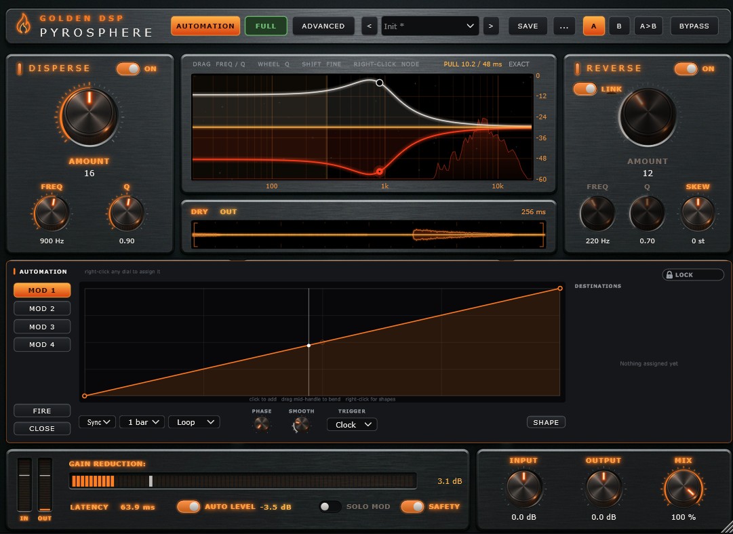The image size is (733, 534).
Task: Click the automation curve end point
Action: click(560, 288)
